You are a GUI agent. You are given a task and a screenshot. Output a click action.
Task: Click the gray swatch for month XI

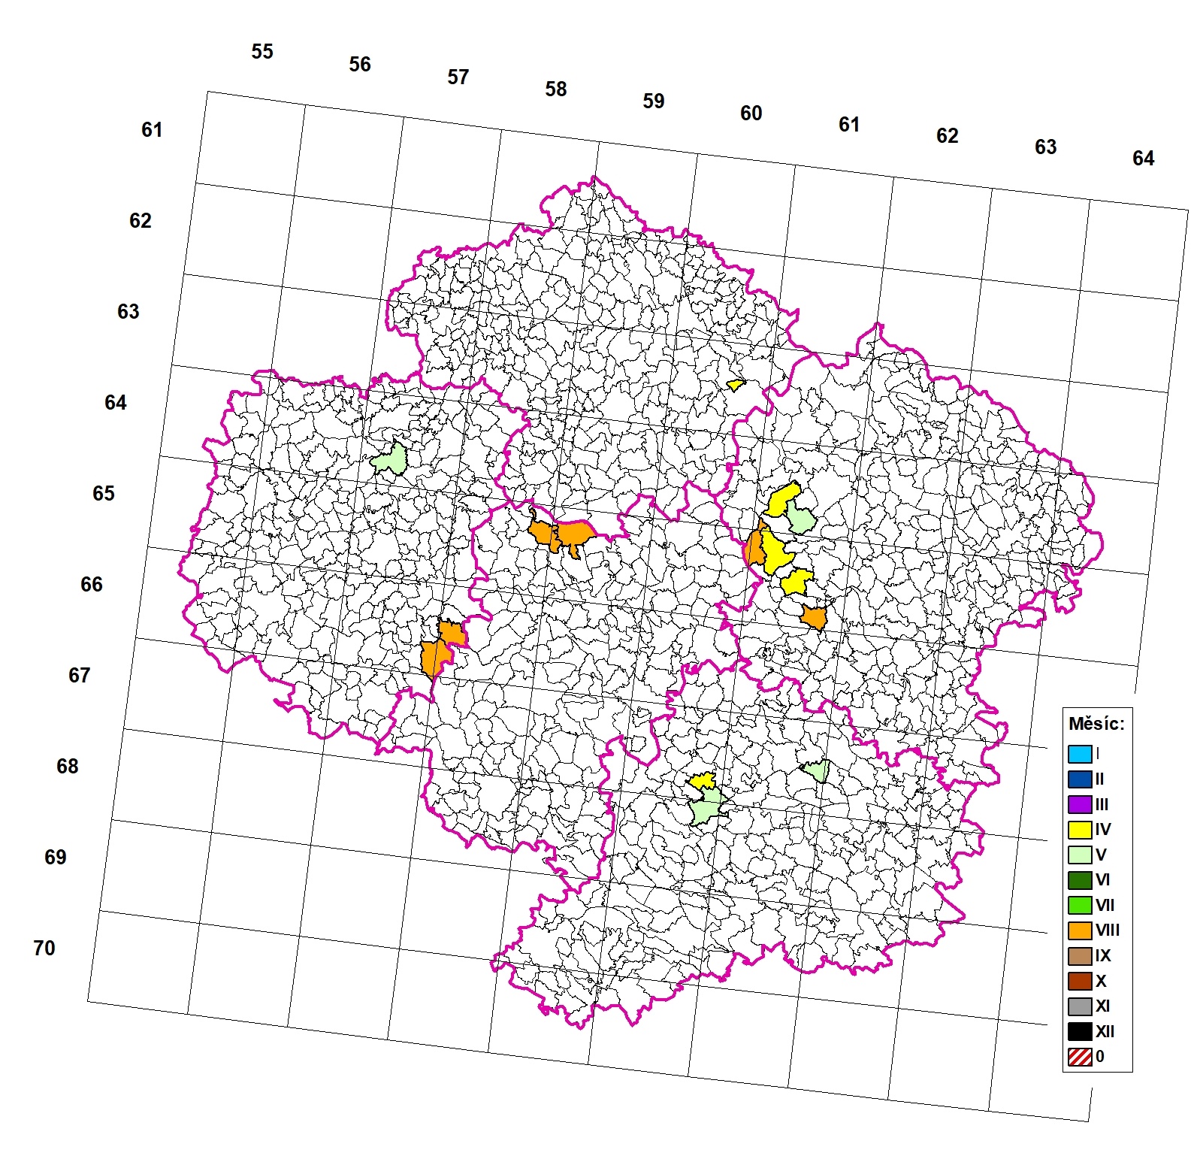[1080, 1006]
